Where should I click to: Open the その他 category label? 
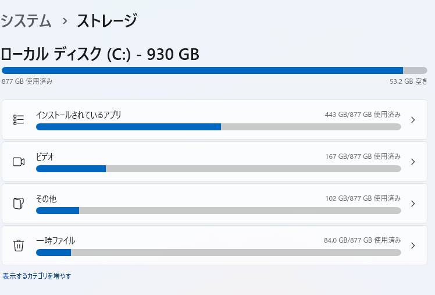tap(46, 198)
